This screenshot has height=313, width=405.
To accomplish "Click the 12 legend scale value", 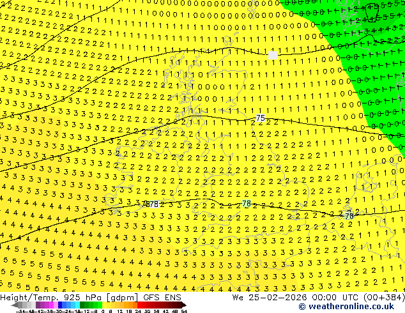I will click(x=120, y=311).
